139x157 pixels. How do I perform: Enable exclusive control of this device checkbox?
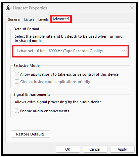17,74
